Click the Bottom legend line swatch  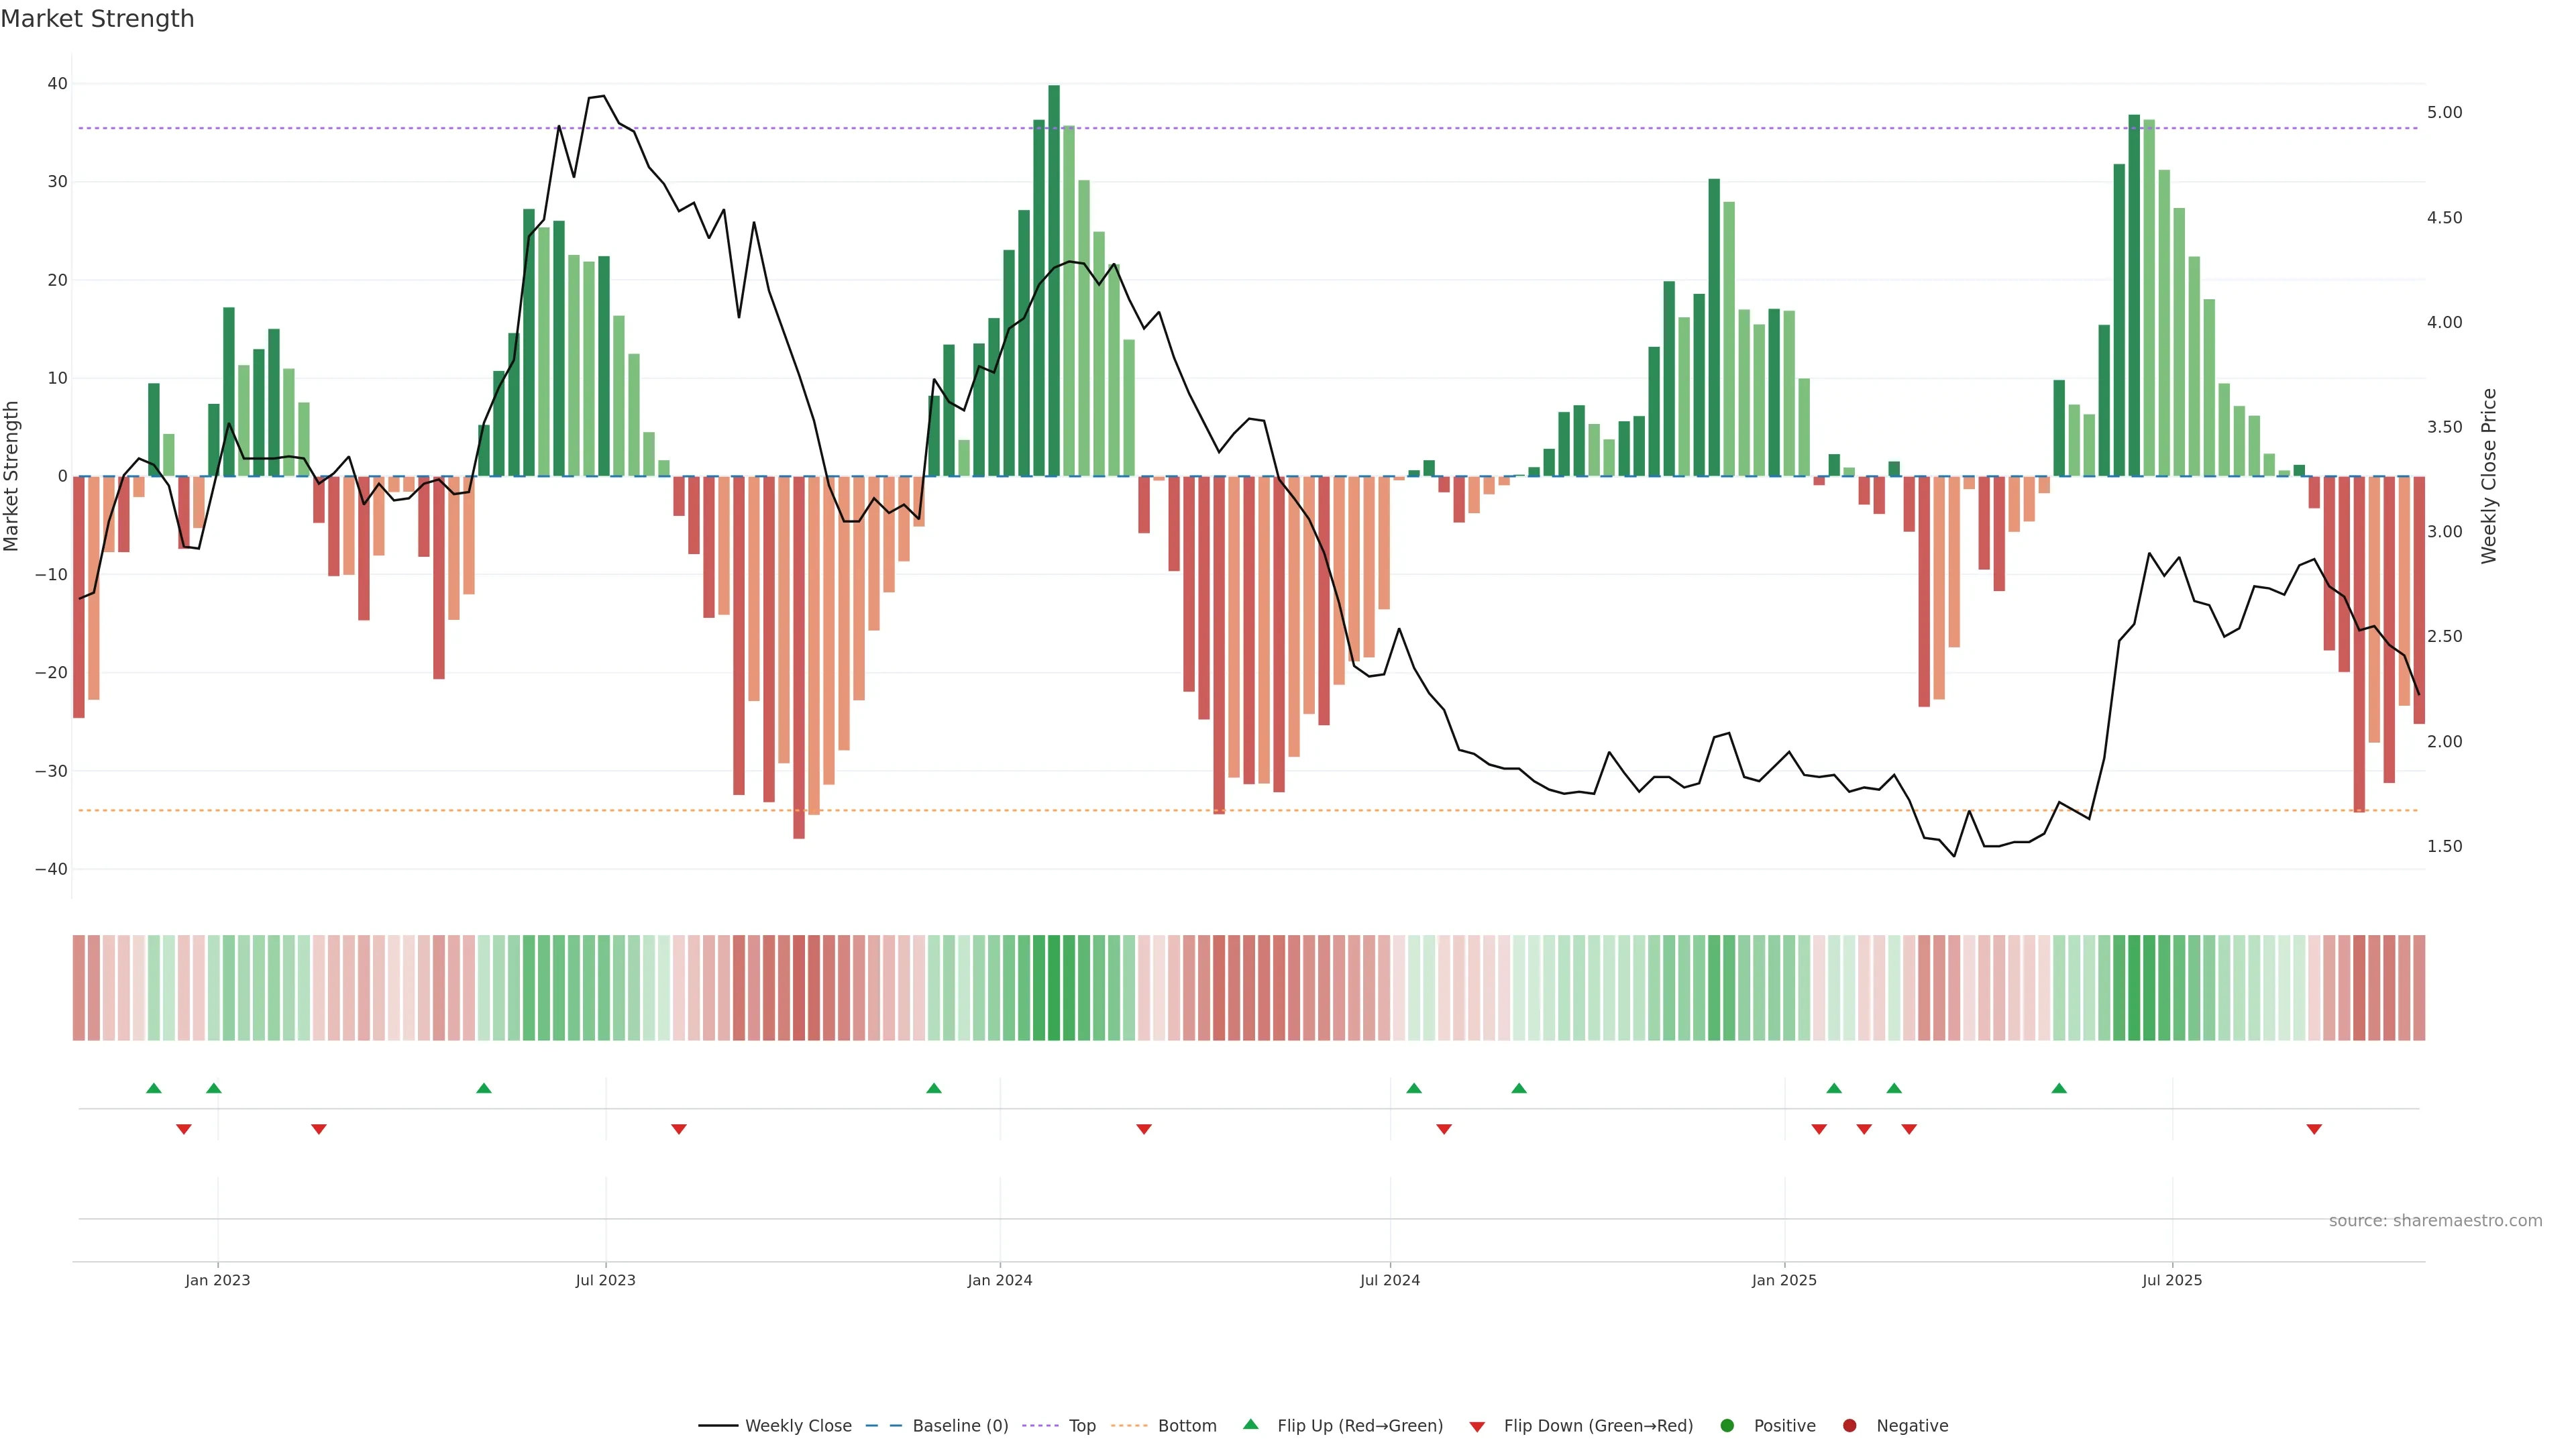coord(1129,1425)
